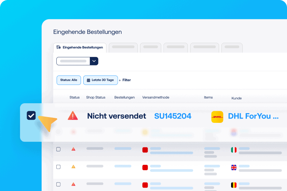Select the checkbox in the UK customer row
This screenshot has width=287, height=191.
coord(58,167)
